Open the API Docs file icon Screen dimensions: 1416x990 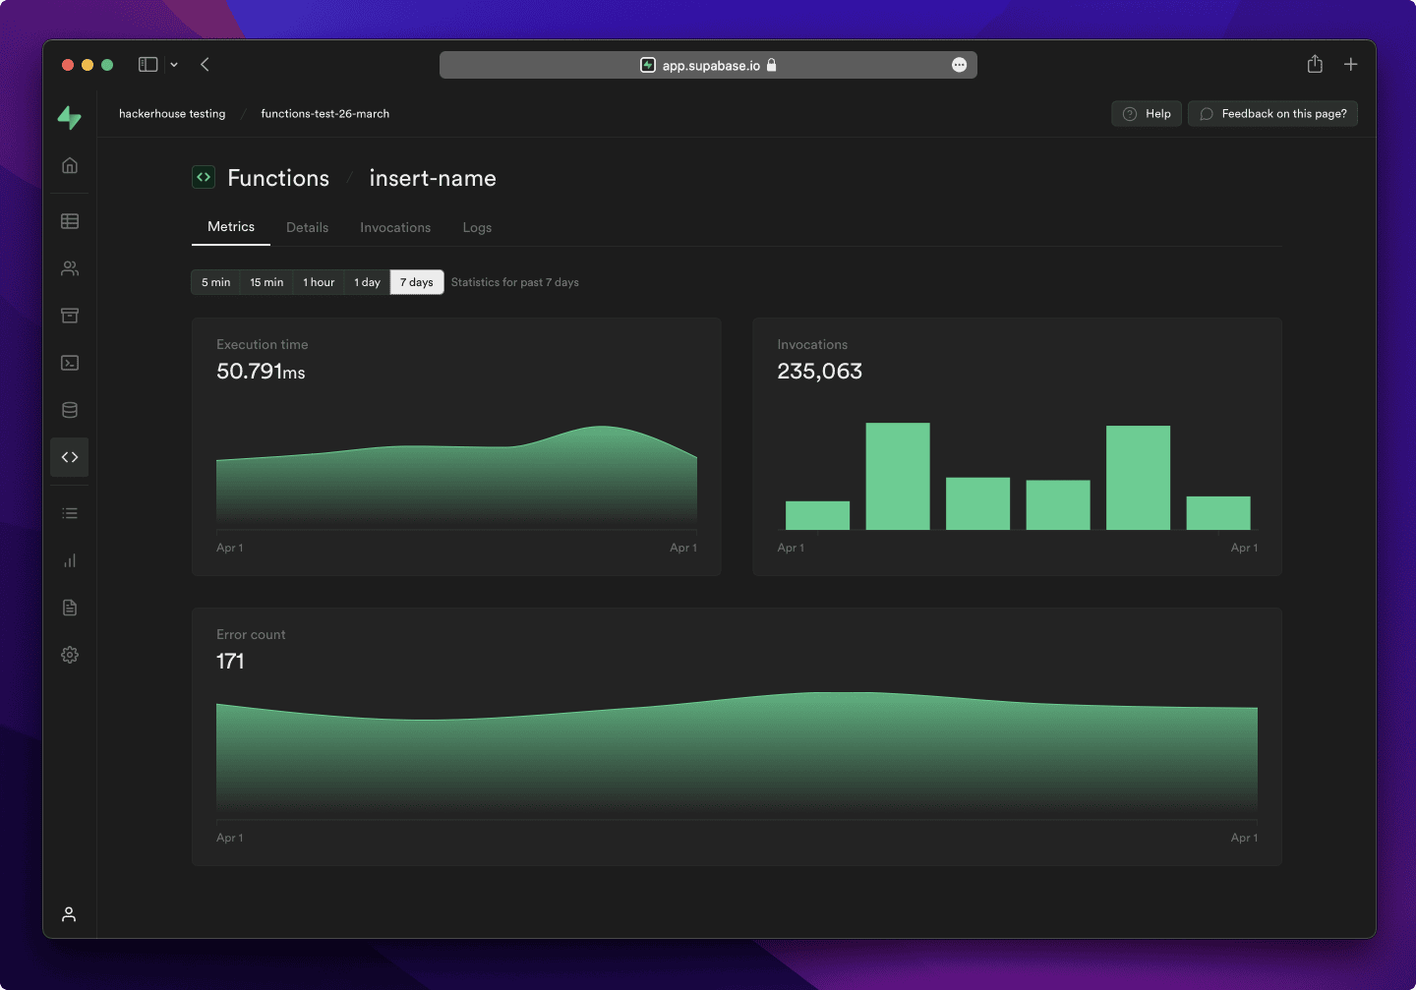(x=69, y=607)
